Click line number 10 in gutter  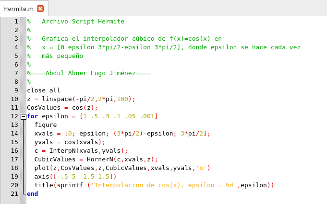pos(14,99)
